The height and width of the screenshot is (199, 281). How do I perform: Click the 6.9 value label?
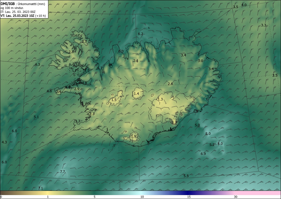[x=203, y=154]
